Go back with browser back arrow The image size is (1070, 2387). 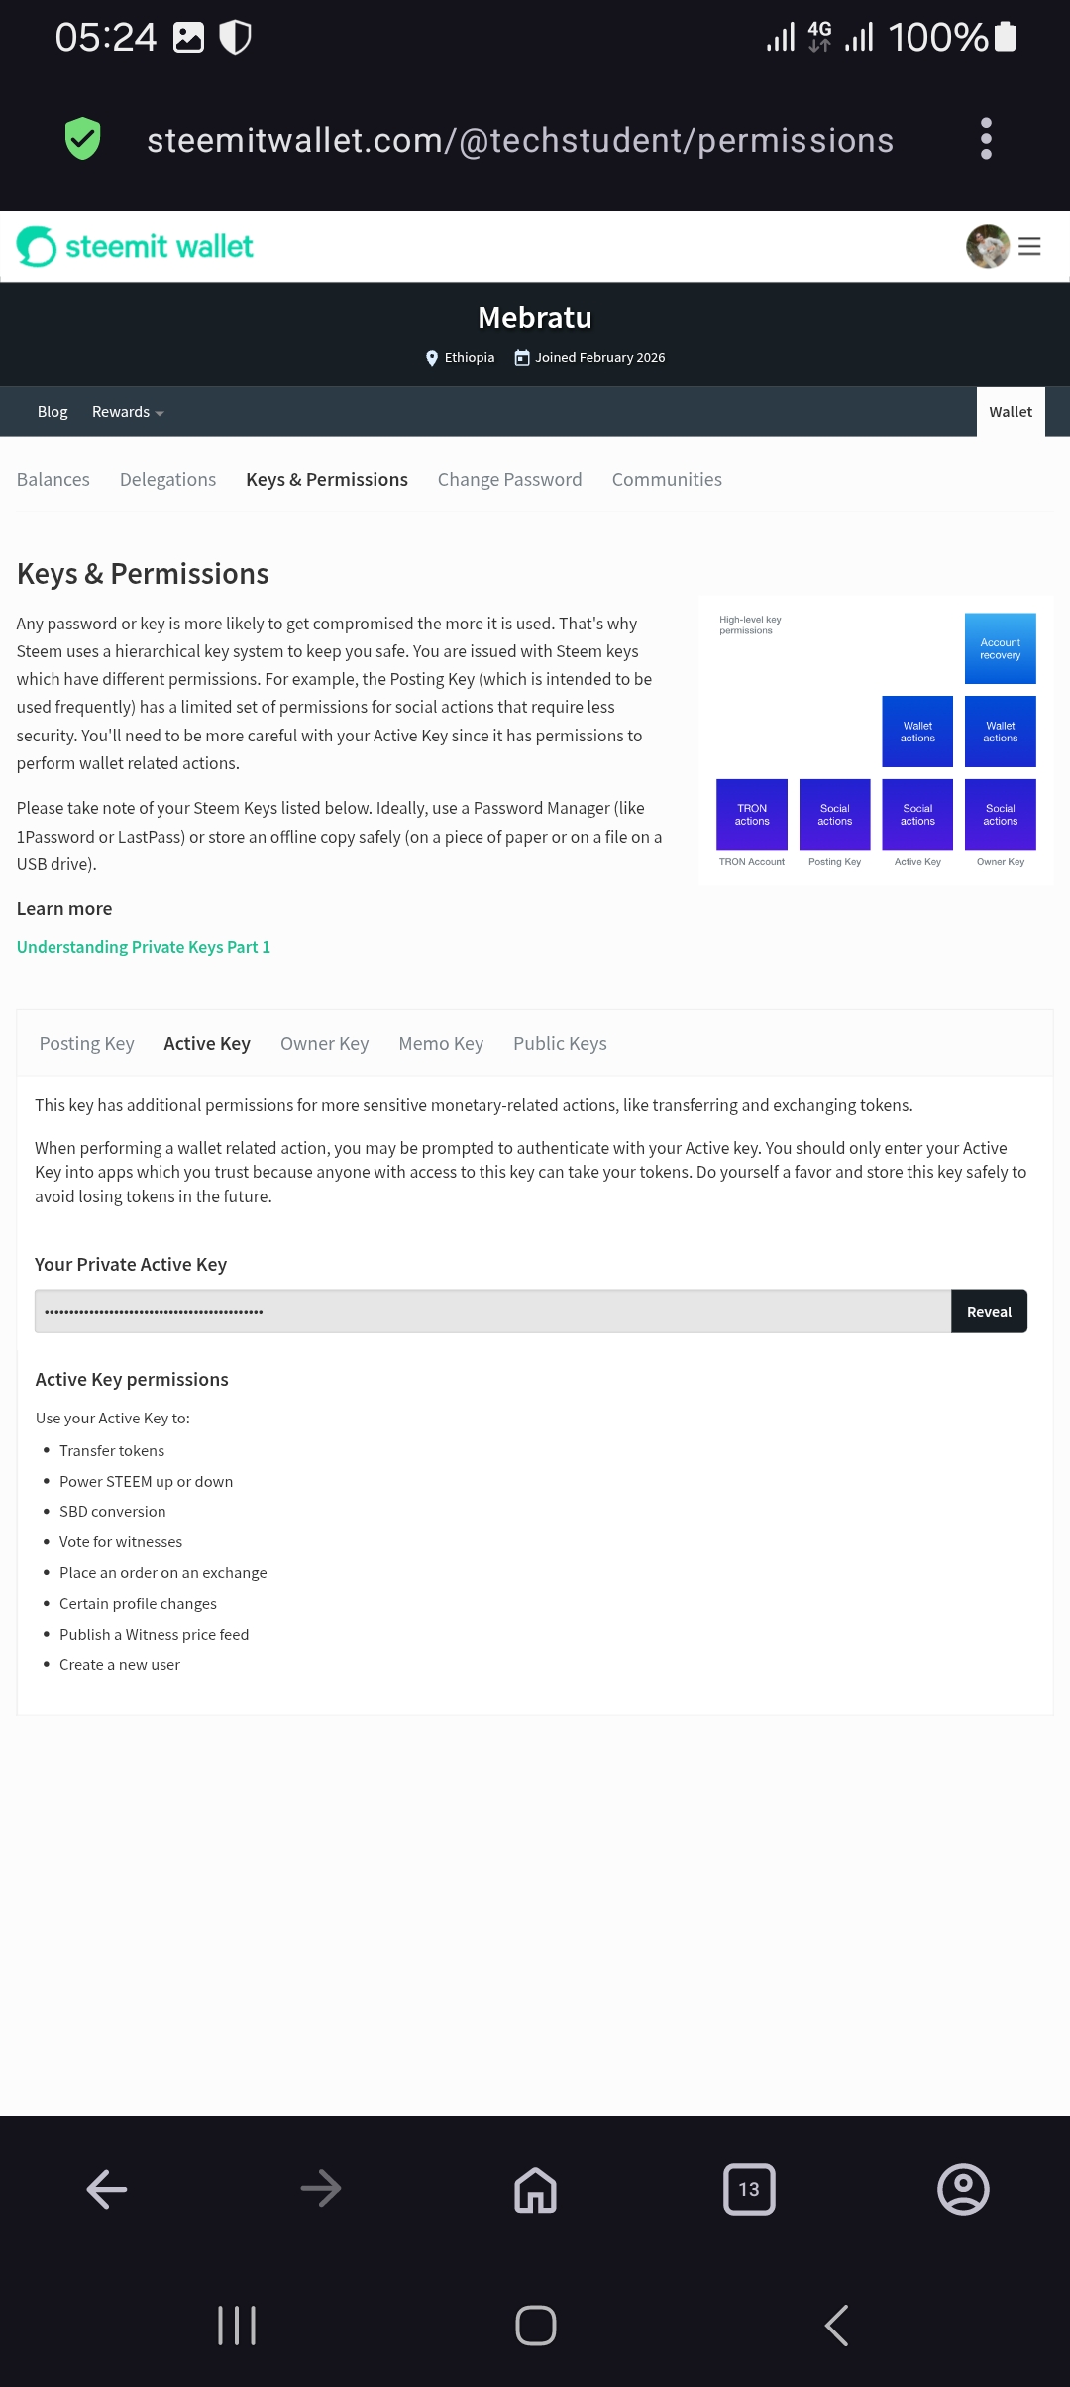pos(107,2189)
